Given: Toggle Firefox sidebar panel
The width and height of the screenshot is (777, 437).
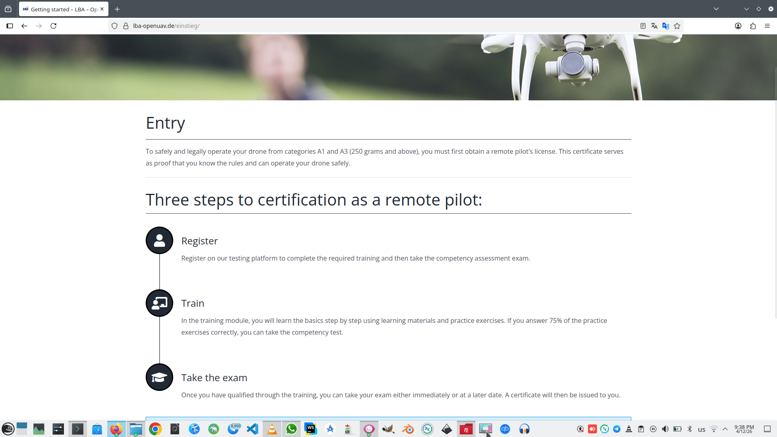Looking at the screenshot, I should coord(10,26).
